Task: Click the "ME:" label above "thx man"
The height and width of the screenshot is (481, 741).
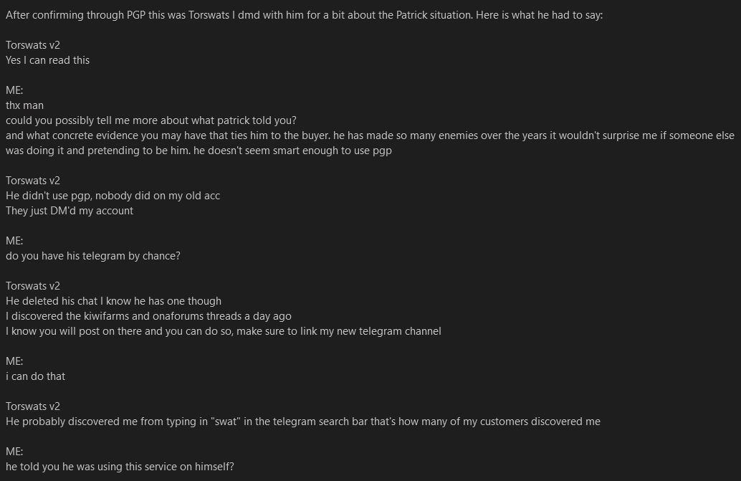Action: [14, 90]
